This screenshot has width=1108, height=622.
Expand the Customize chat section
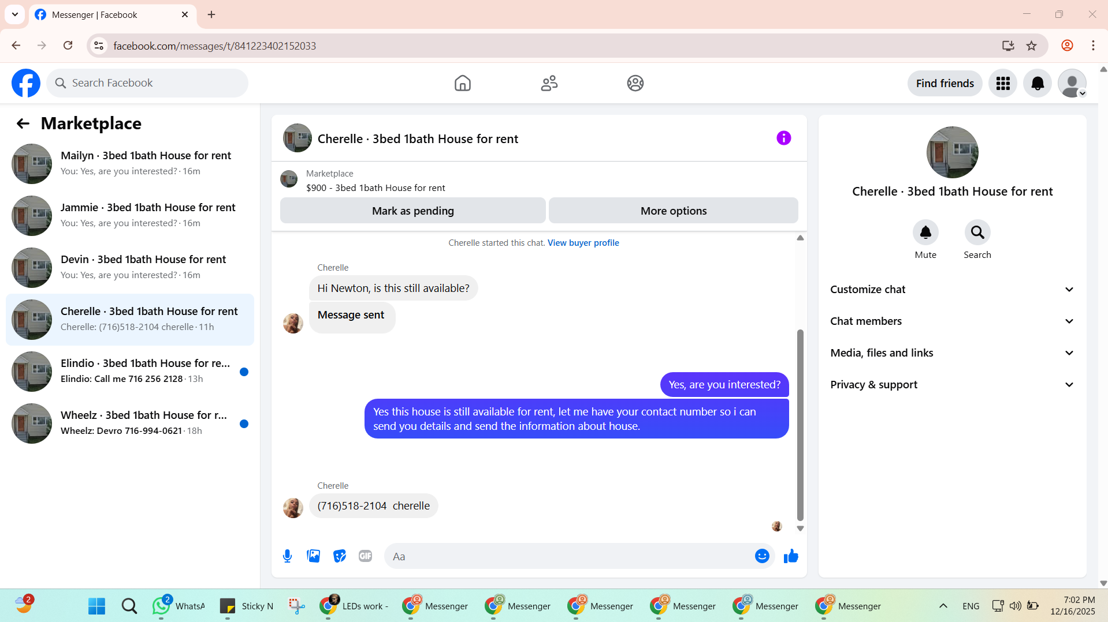pos(952,290)
